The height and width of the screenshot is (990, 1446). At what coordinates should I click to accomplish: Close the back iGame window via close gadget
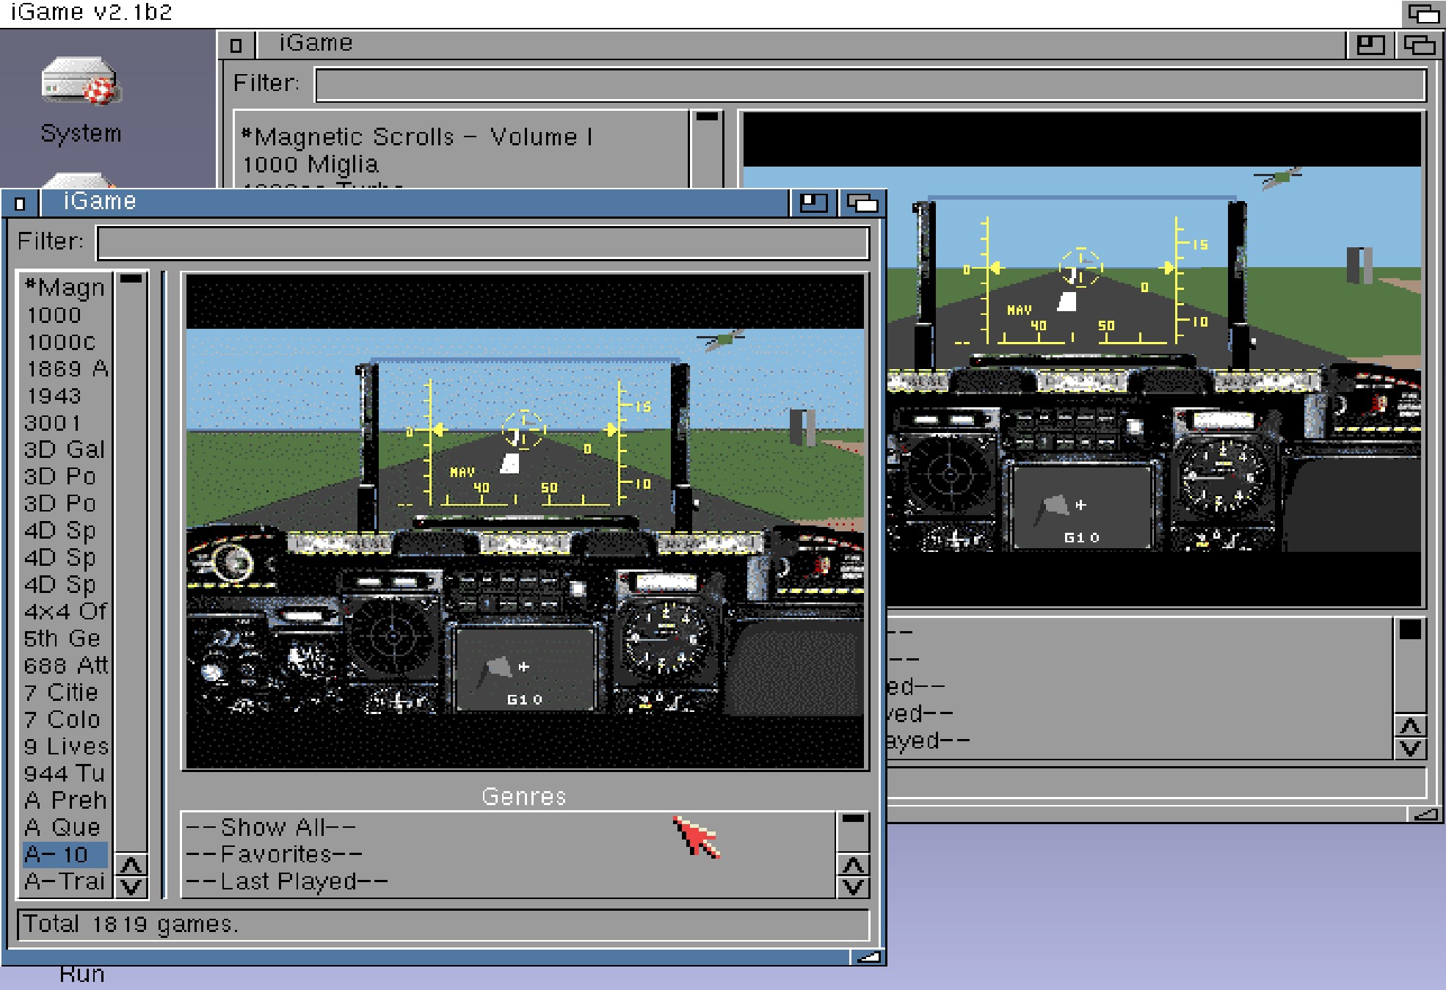236,46
